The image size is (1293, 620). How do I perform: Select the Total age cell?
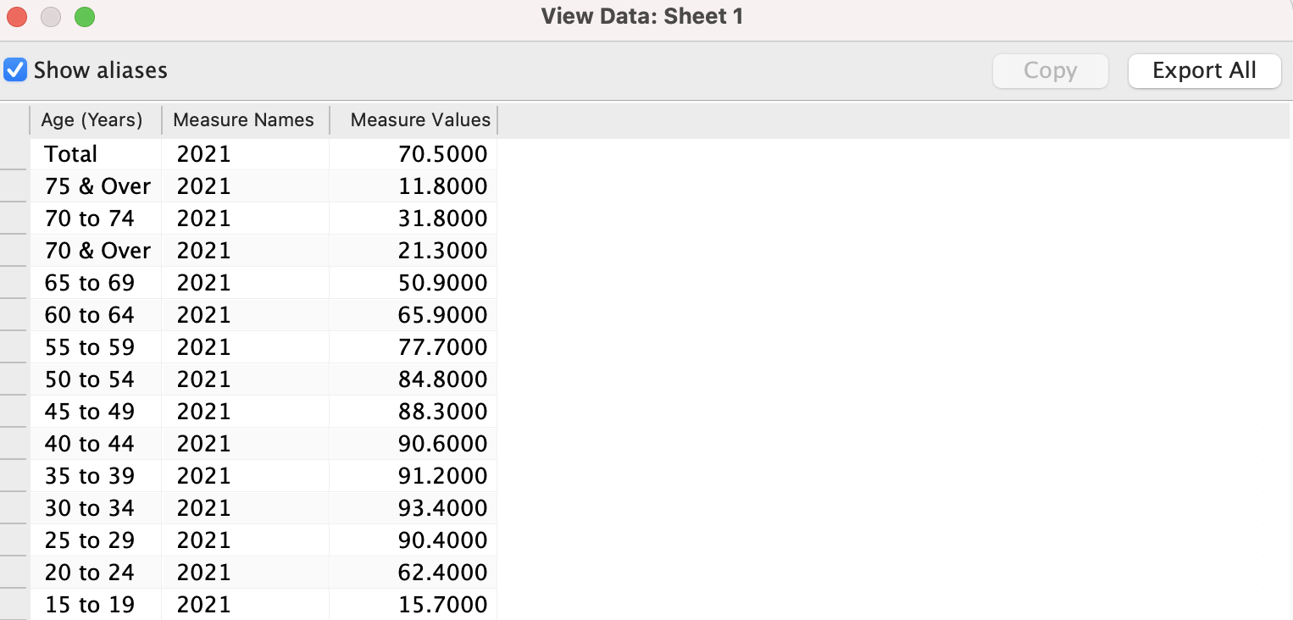click(71, 154)
